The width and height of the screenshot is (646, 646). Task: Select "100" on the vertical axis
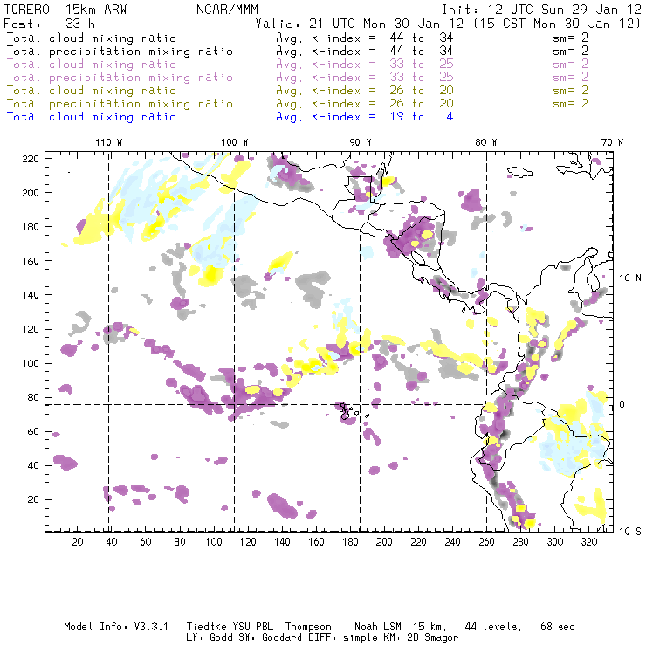30,363
